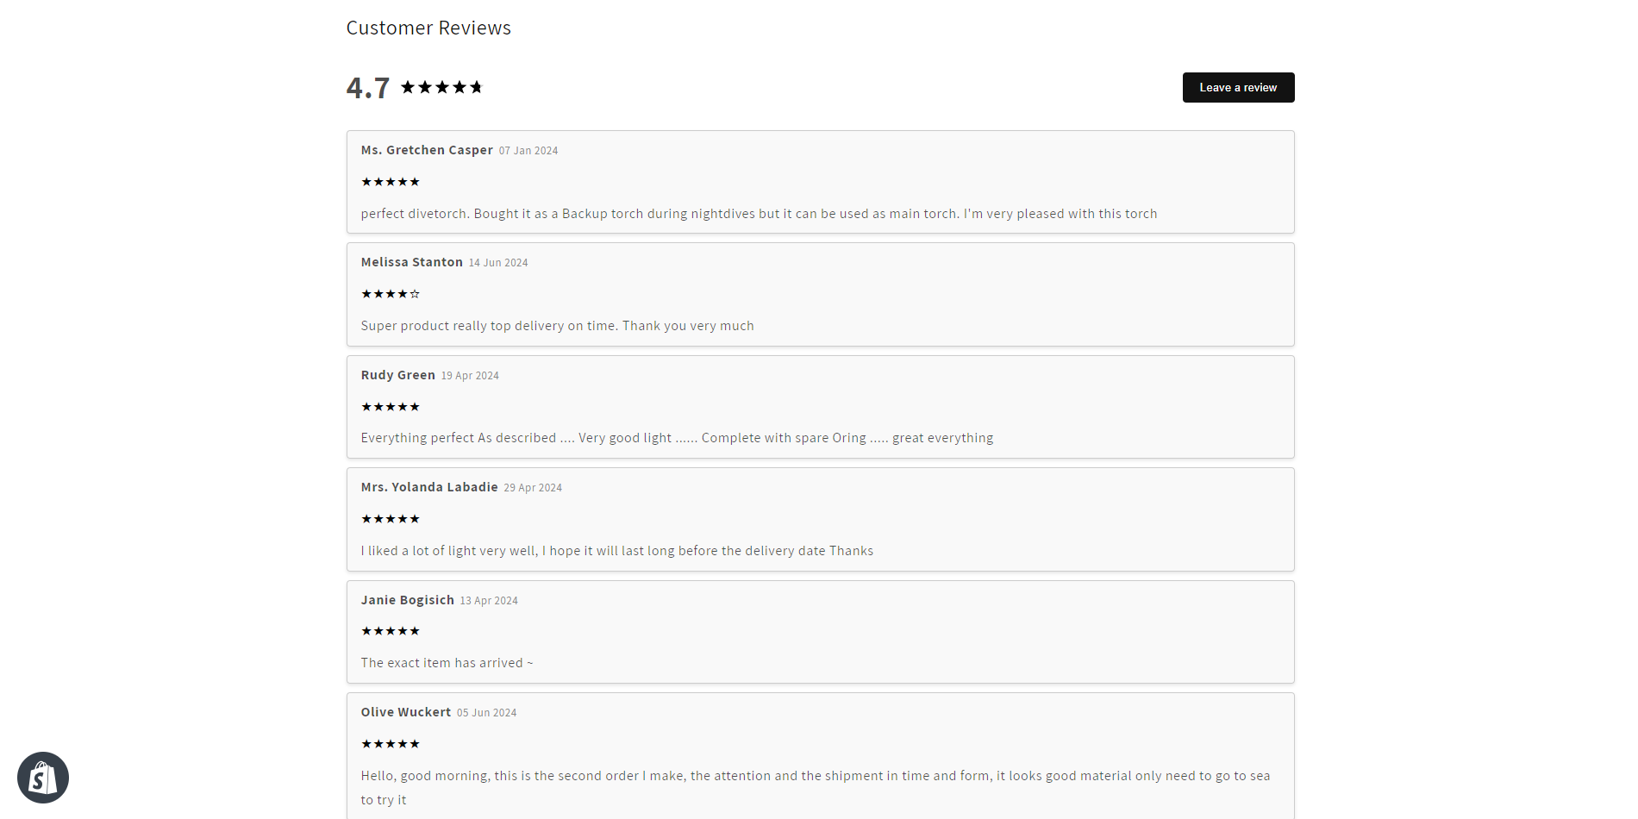This screenshot has width=1638, height=819.
Task: Click Janie Bogisich's five-star rating
Action: tap(391, 631)
